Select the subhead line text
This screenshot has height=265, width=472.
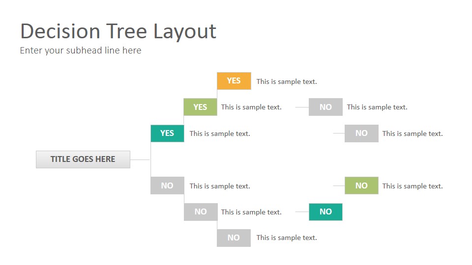pyautogui.click(x=81, y=51)
